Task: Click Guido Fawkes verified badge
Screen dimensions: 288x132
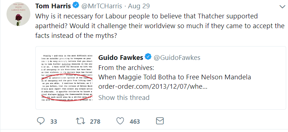Action: coord(148,57)
